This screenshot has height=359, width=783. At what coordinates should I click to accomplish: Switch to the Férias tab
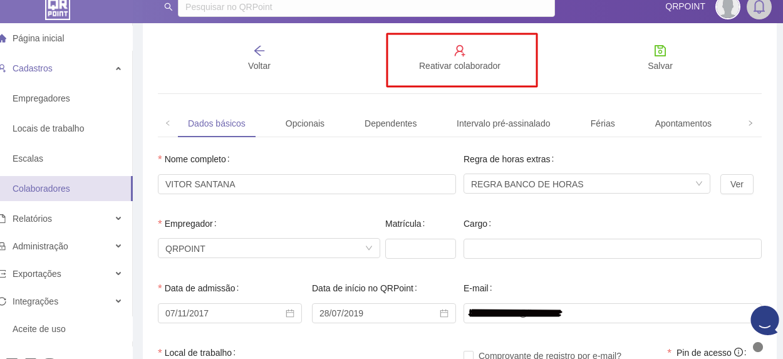tap(603, 123)
